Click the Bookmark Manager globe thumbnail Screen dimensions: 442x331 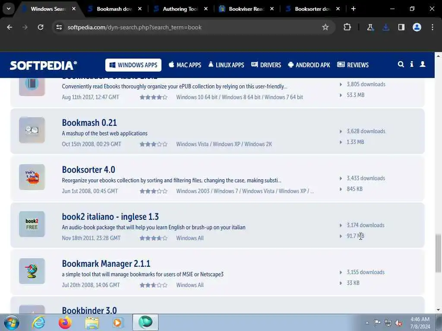[32, 271]
